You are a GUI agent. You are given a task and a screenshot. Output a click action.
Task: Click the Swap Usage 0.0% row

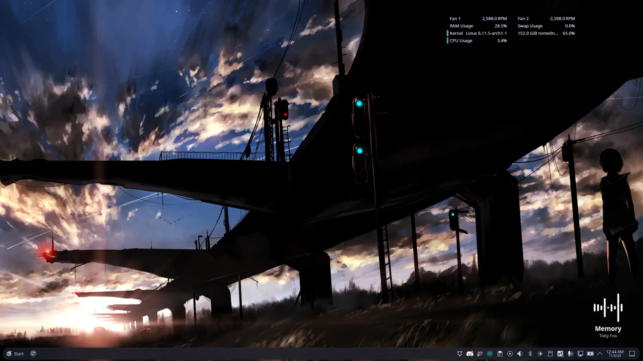[x=546, y=26]
